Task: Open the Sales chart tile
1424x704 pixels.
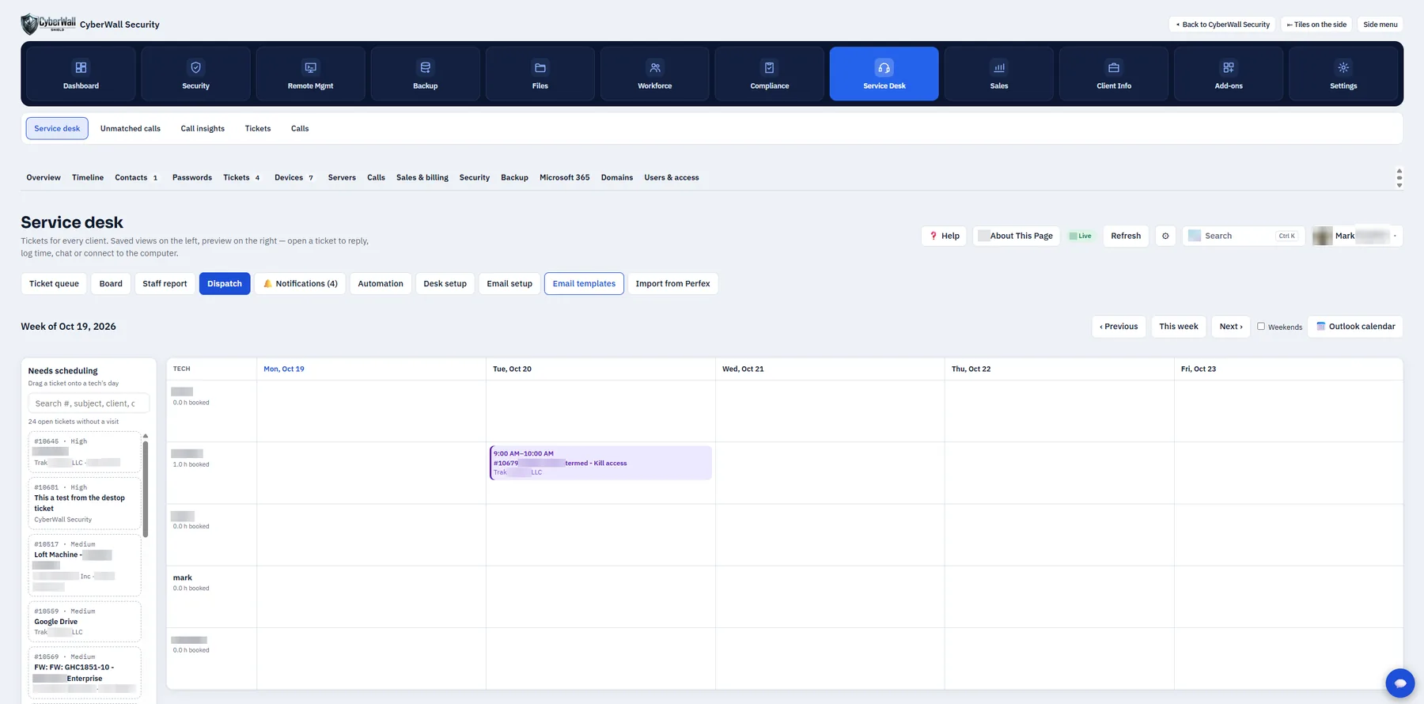Action: [x=999, y=74]
